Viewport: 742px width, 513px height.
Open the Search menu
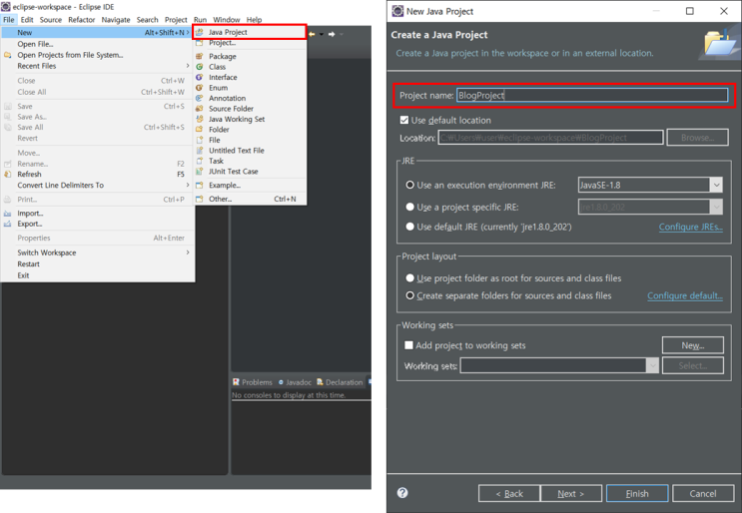click(x=147, y=19)
